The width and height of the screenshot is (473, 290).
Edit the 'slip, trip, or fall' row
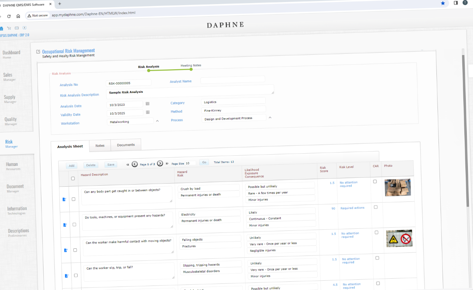pos(67,276)
